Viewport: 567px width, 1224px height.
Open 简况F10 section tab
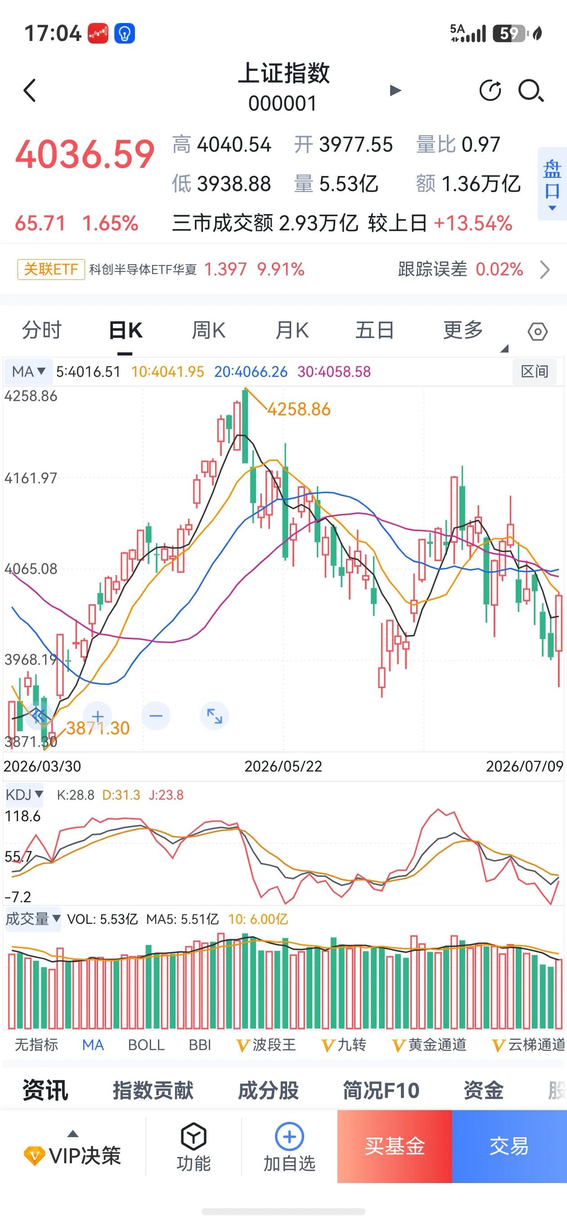point(381,1090)
